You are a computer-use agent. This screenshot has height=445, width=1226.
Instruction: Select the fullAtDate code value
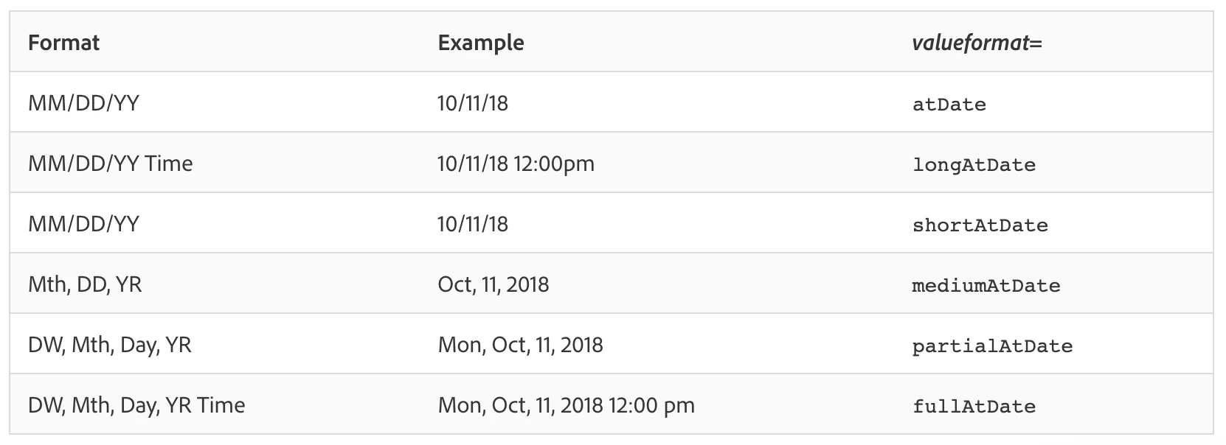pyautogui.click(x=974, y=406)
